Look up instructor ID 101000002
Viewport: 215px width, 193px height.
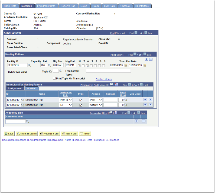pos(23,105)
